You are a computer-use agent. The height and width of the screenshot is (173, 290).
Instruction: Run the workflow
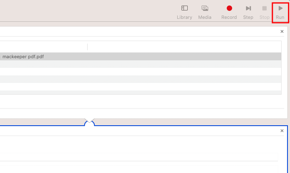(x=280, y=13)
